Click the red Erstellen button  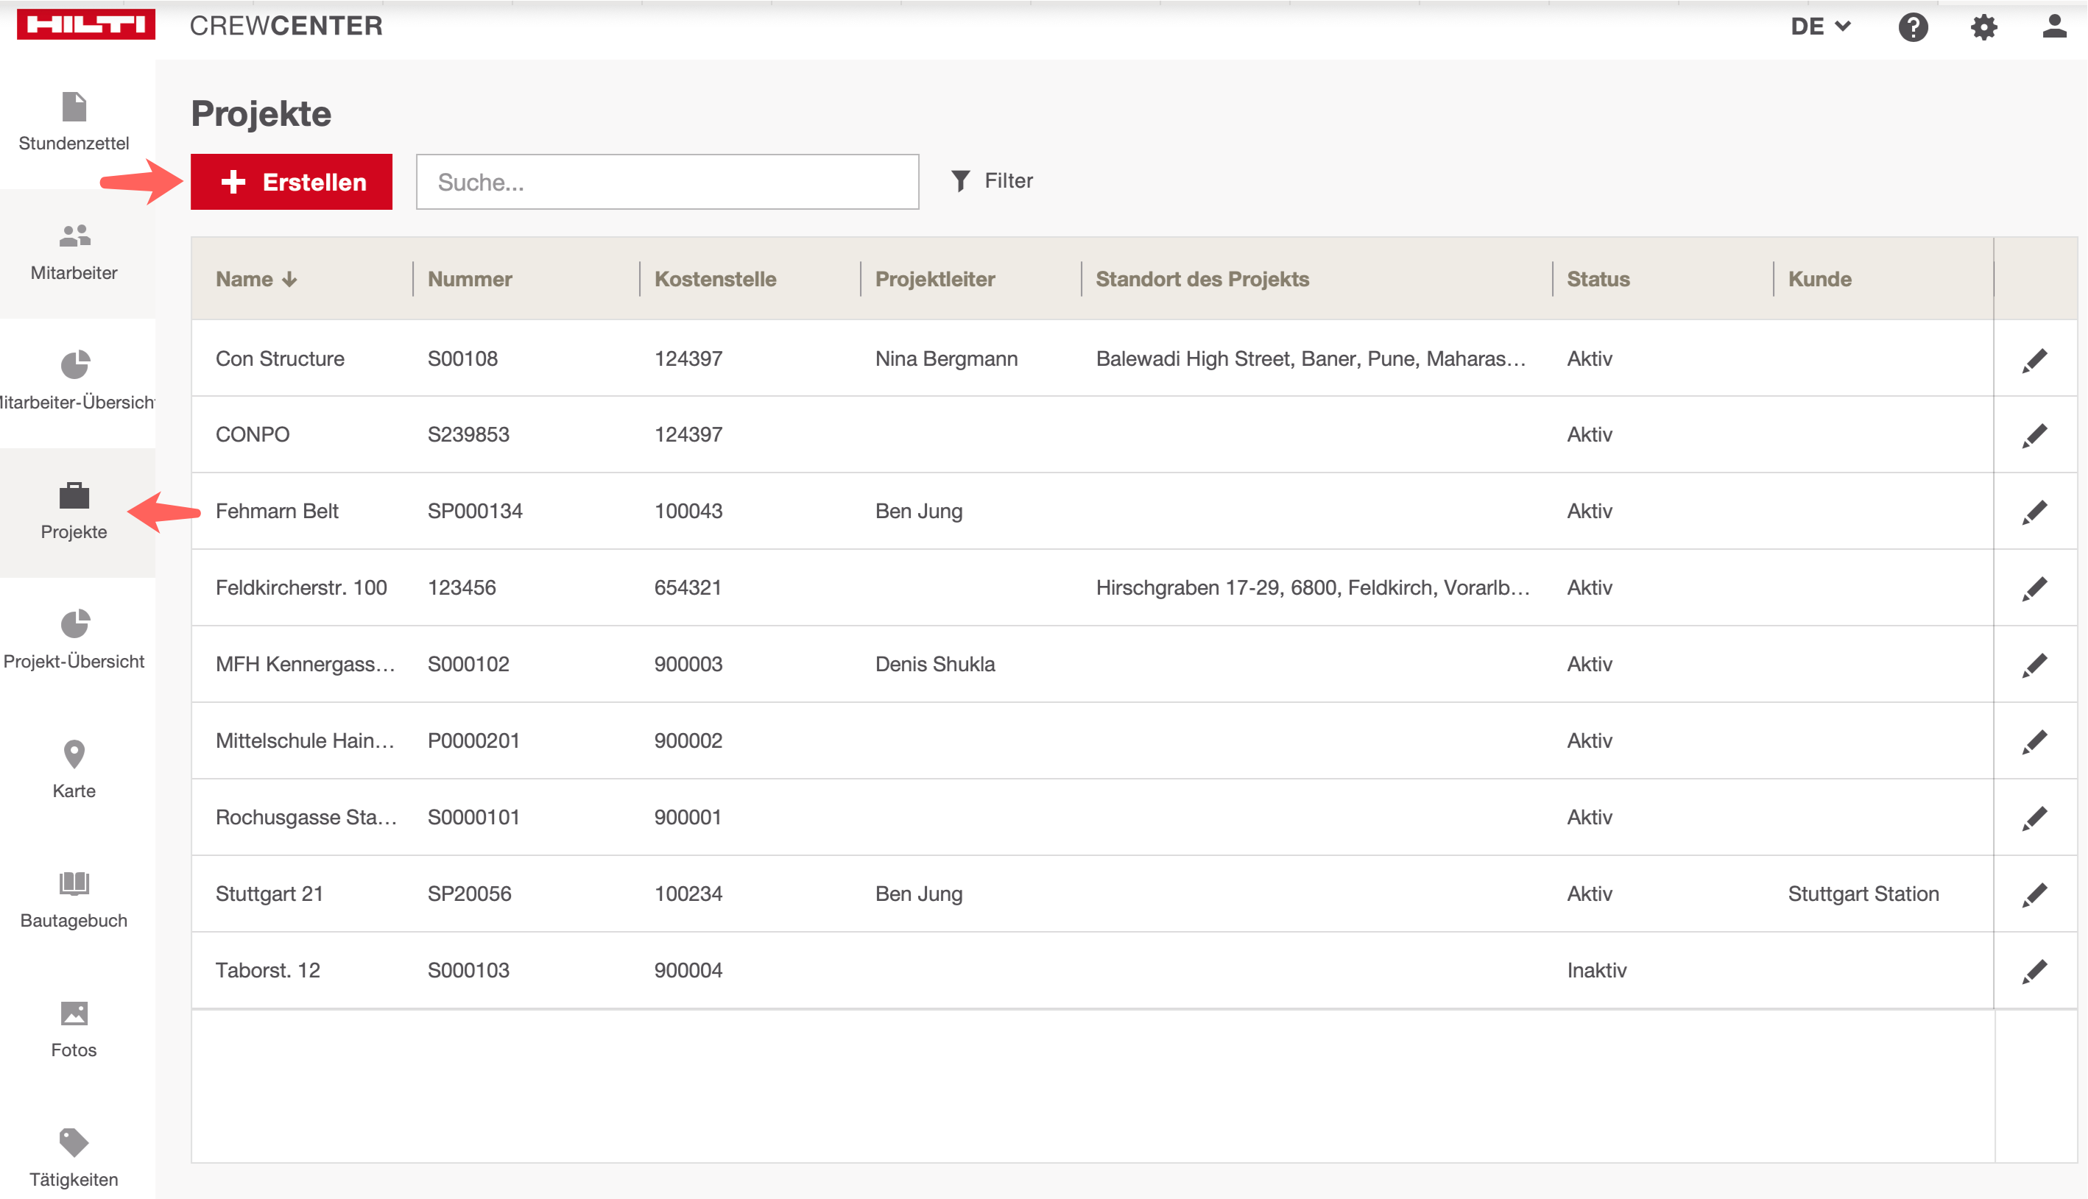(292, 182)
